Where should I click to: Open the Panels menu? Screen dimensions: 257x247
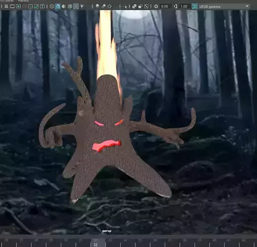23,1
